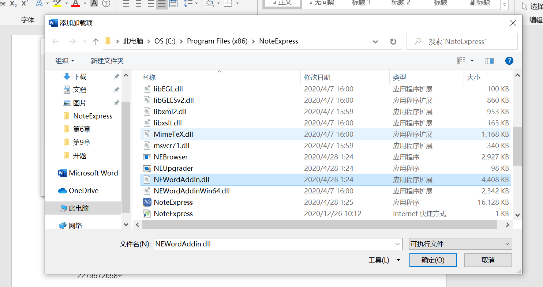
Task: Click the text effects A icon
Action: pyautogui.click(x=39, y=3)
